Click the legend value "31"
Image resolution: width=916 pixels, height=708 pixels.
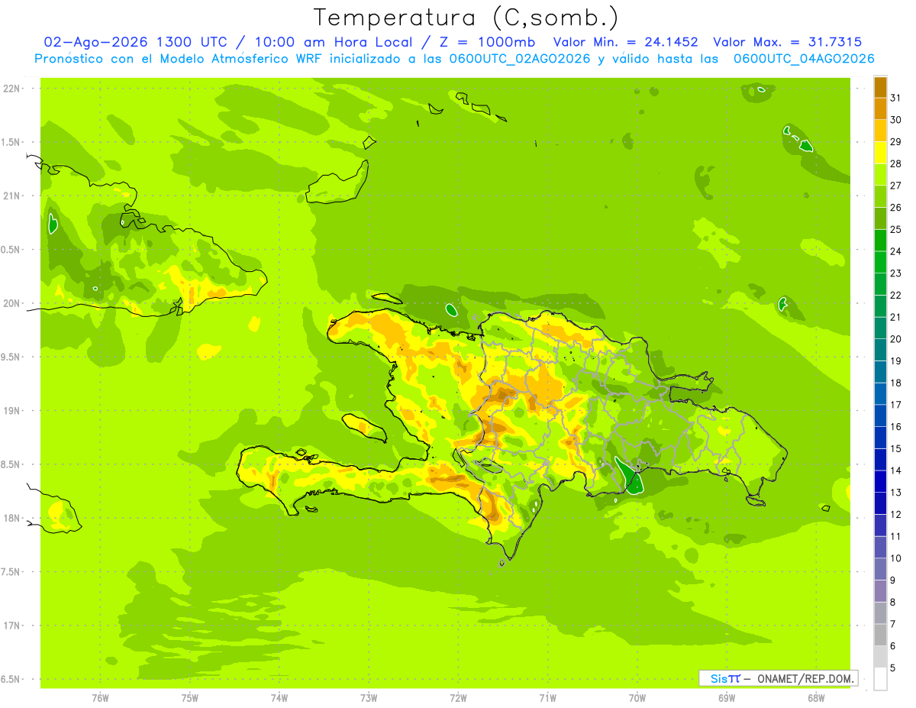[895, 98]
